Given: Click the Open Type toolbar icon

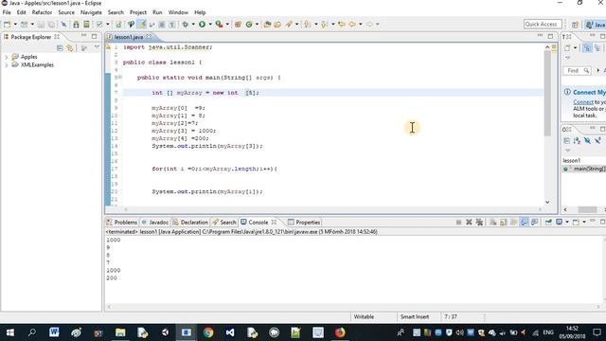Looking at the screenshot, I should pyautogui.click(x=267, y=25).
